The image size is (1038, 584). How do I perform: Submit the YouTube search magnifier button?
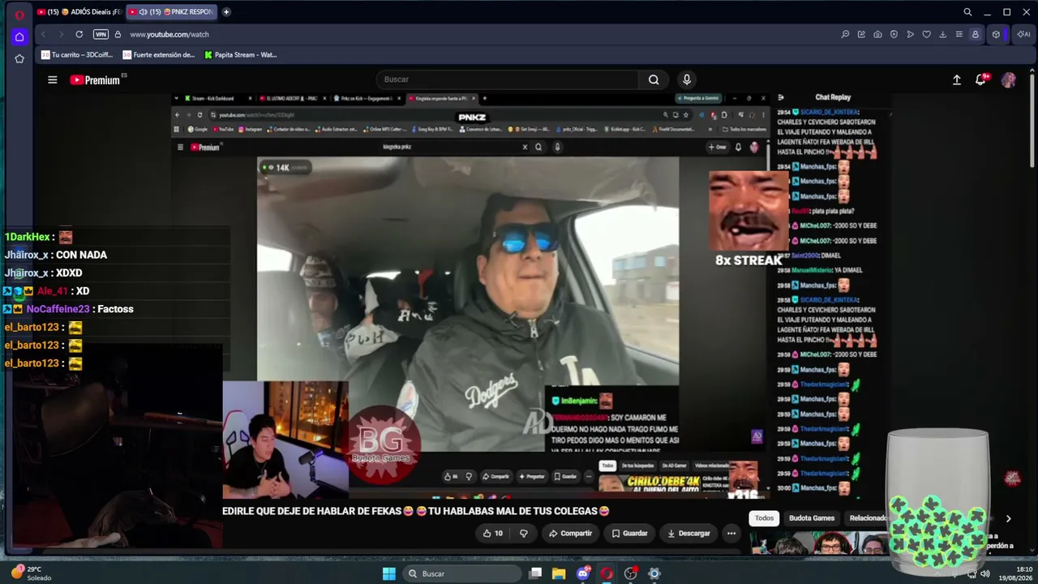pos(654,79)
